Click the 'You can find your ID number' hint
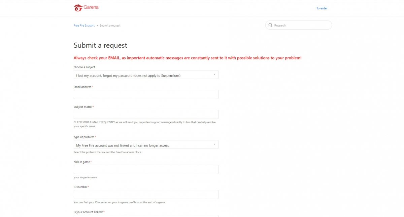The height and width of the screenshot is (217, 404). [120, 202]
